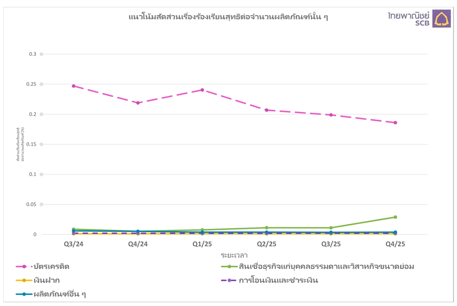Toggle the การโอนเงินและชำระเงิน legend entry
The height and width of the screenshot is (306, 457).
pyautogui.click(x=278, y=280)
